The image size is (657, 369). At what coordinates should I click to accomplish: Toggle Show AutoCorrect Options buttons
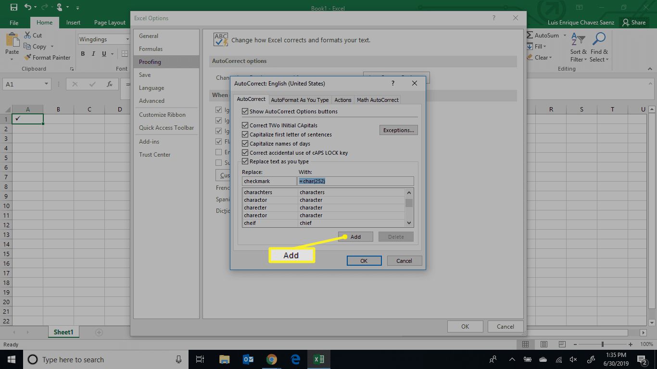tap(245, 111)
